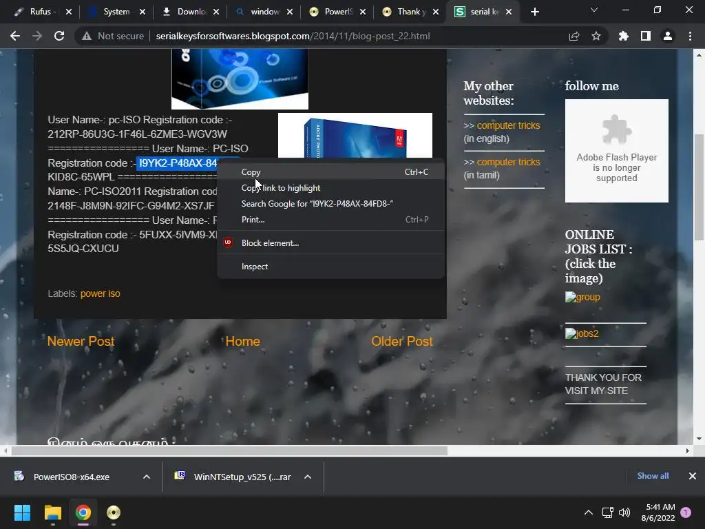Close the serial keys tab

pos(509,12)
